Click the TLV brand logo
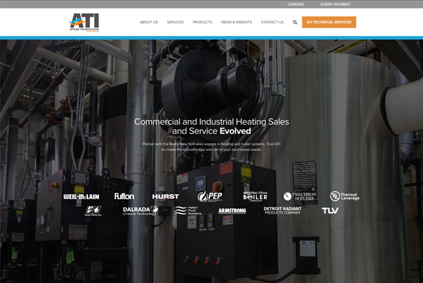The height and width of the screenshot is (283, 423). pyautogui.click(x=330, y=210)
